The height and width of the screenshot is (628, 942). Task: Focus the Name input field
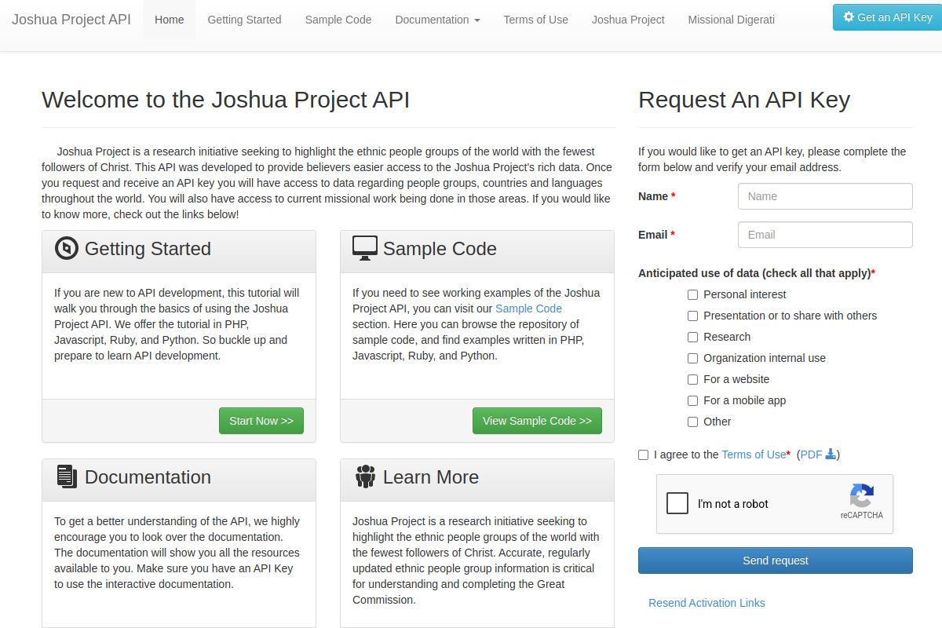(825, 196)
